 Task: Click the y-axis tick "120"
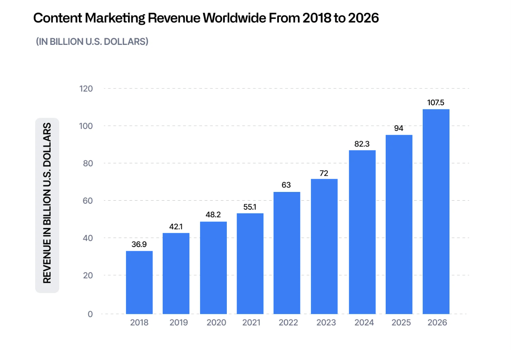(86, 89)
